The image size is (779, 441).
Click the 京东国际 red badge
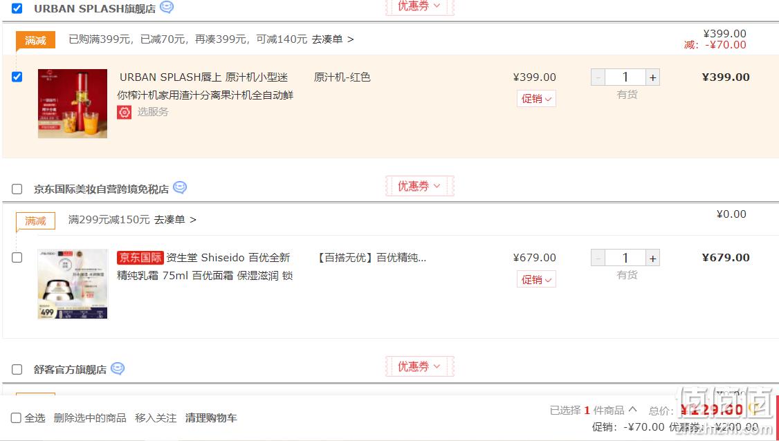coord(140,258)
